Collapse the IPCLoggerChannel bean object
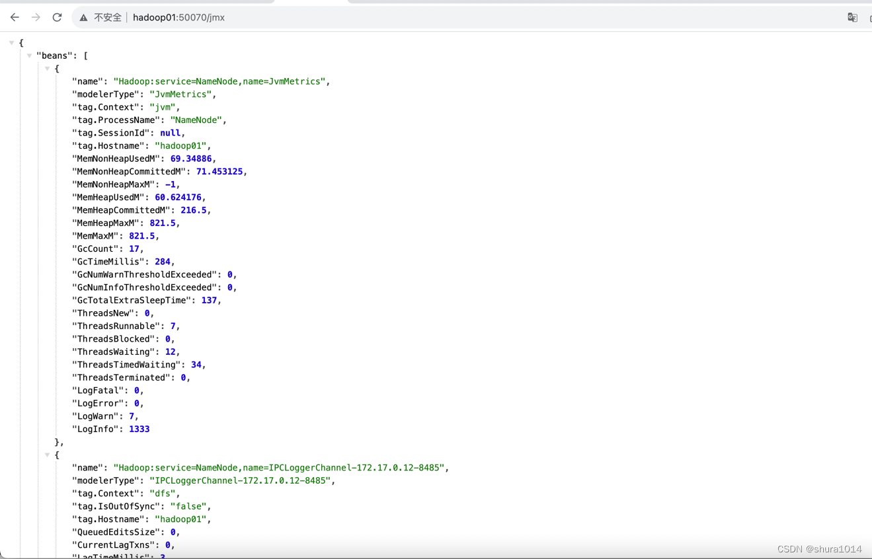The height and width of the screenshot is (559, 872). pyautogui.click(x=47, y=455)
